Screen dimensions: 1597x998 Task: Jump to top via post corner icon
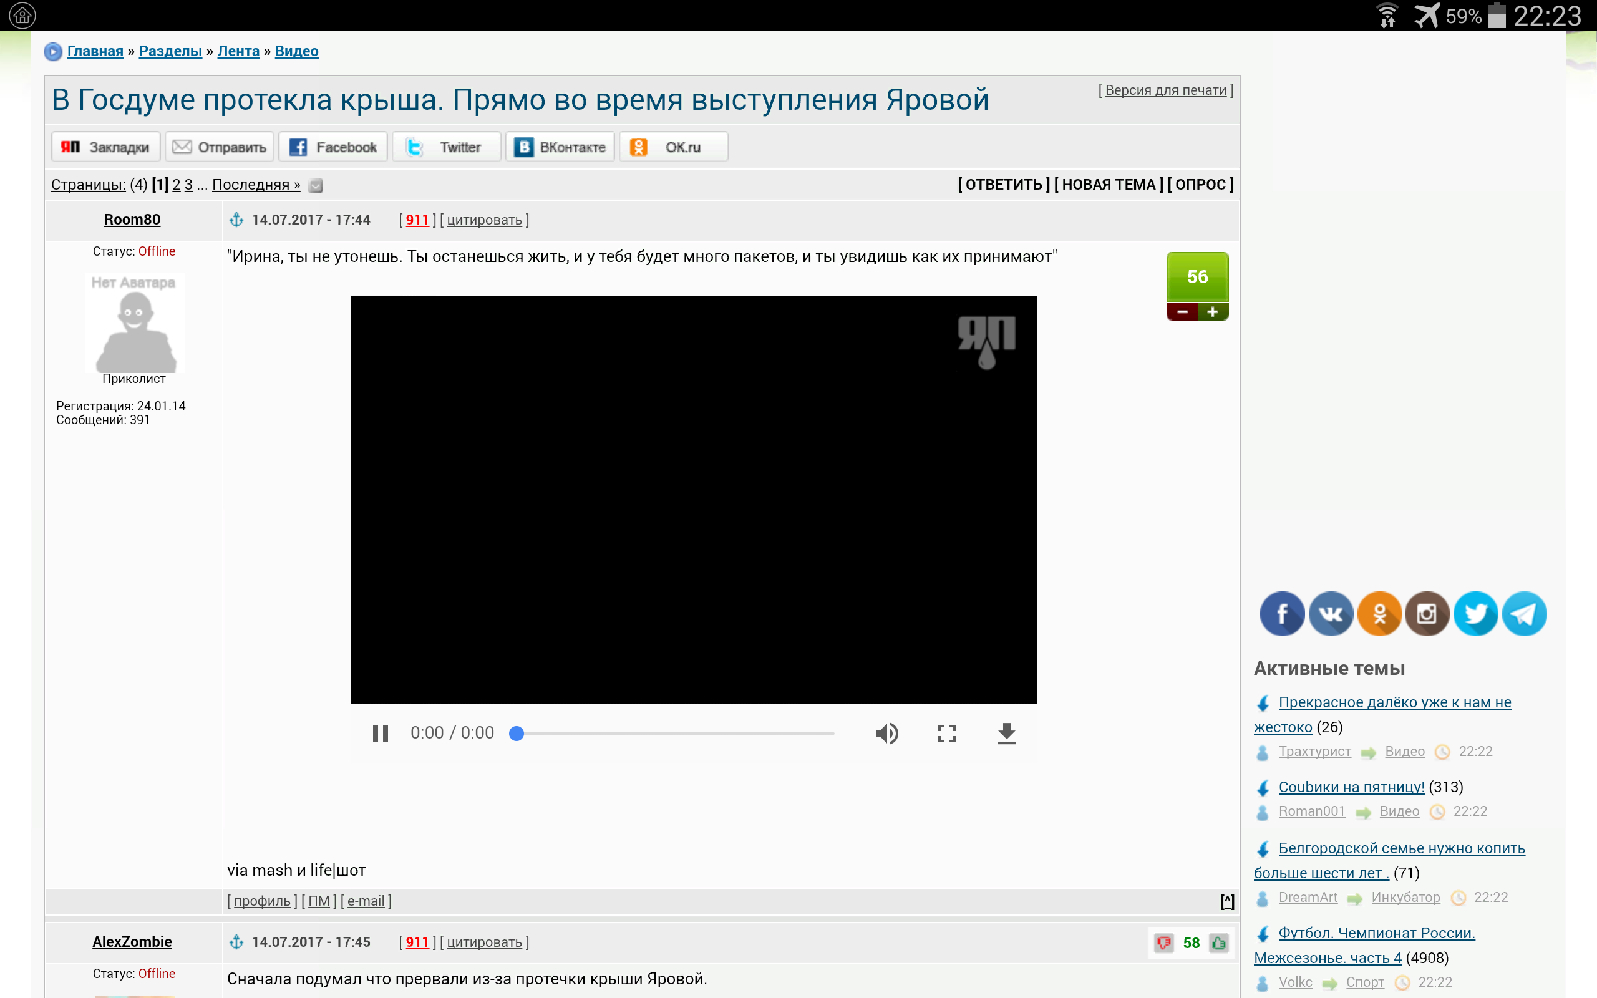[1228, 902]
